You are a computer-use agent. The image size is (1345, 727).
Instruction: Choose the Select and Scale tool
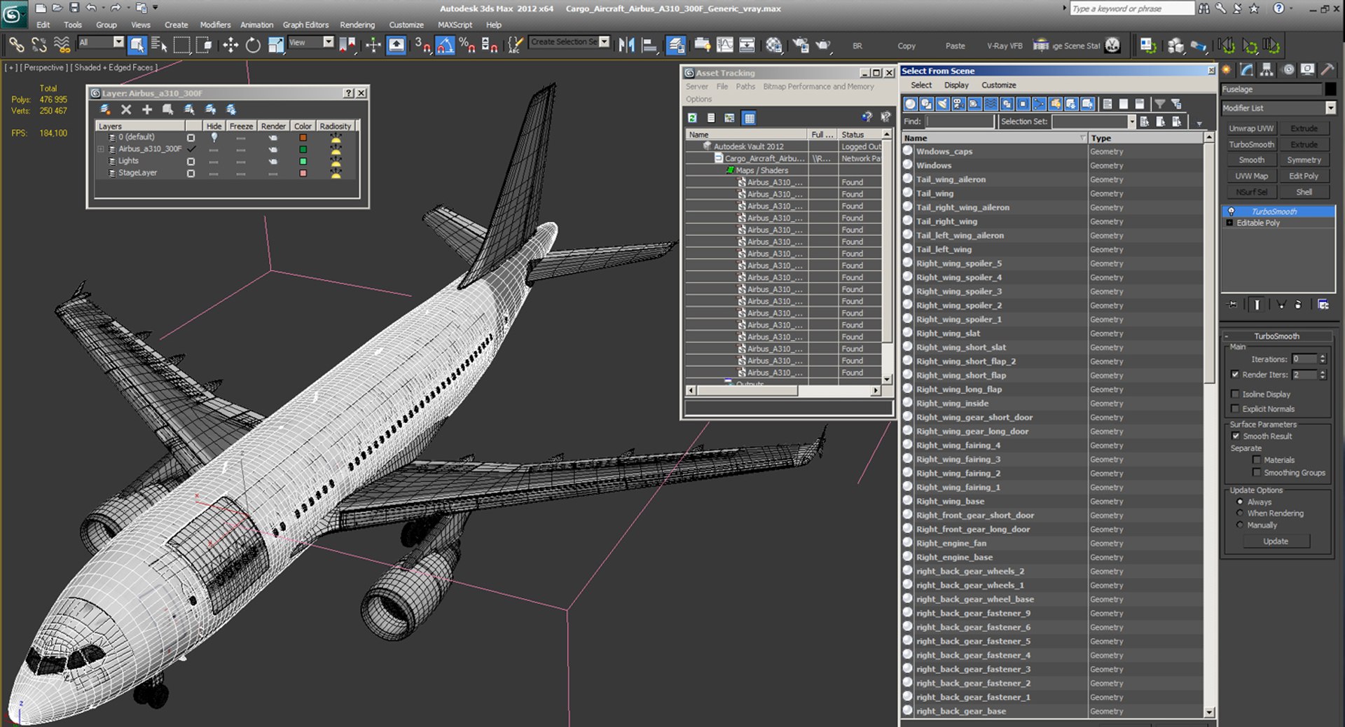[x=276, y=46]
